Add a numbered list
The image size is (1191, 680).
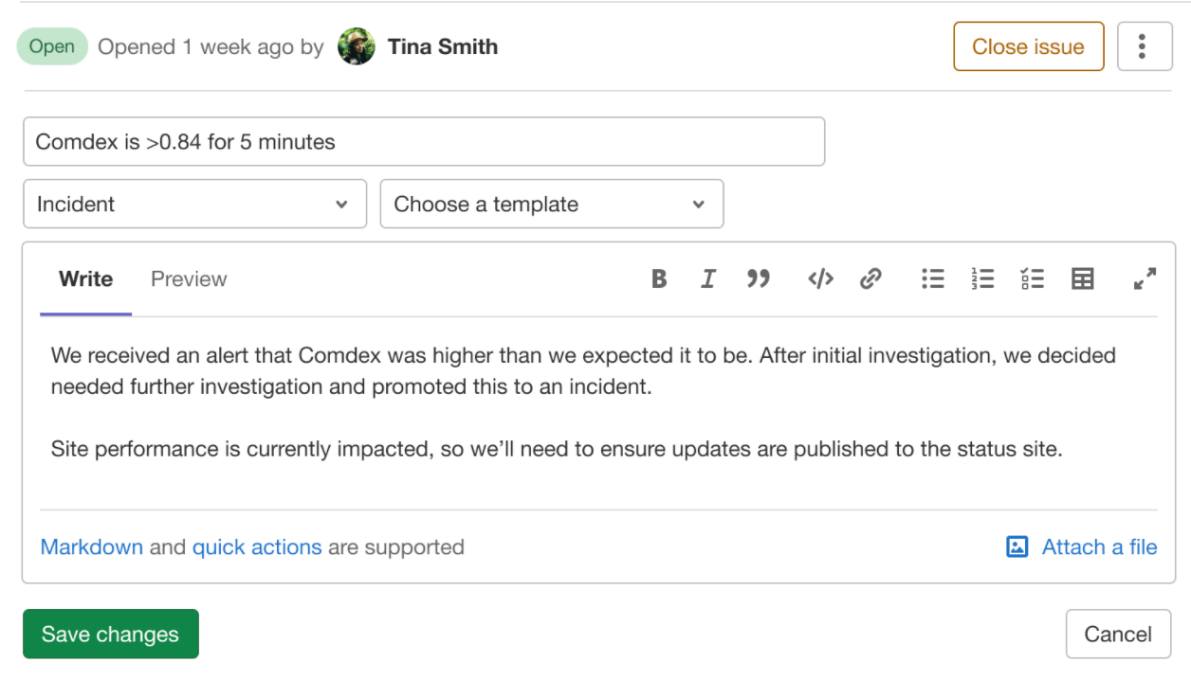(982, 278)
